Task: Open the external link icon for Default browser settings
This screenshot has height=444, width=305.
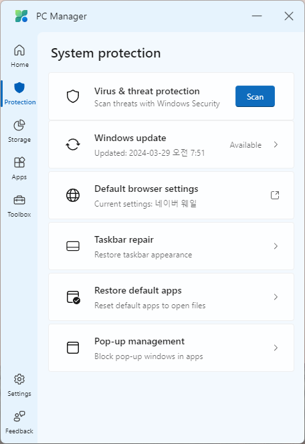Action: point(275,195)
